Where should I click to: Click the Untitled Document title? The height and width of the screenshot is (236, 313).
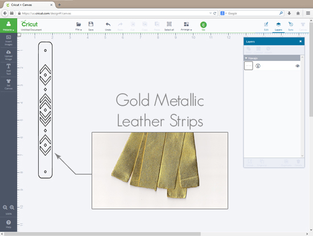(31, 30)
